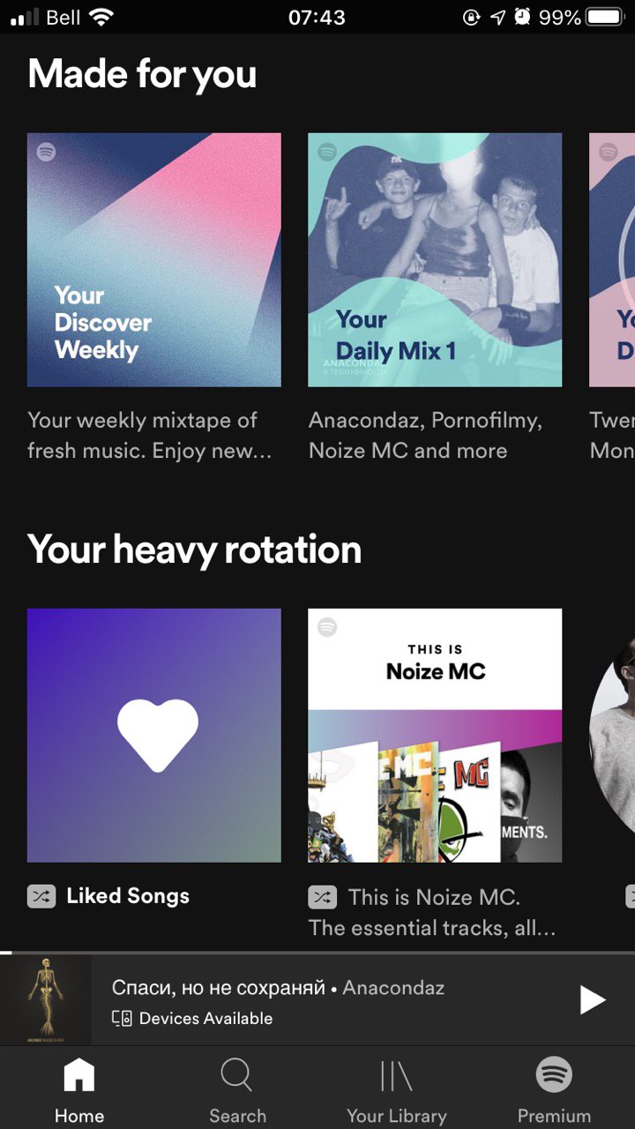Image resolution: width=635 pixels, height=1129 pixels.
Task: Tap the Home tab icon
Action: pyautogui.click(x=79, y=1075)
